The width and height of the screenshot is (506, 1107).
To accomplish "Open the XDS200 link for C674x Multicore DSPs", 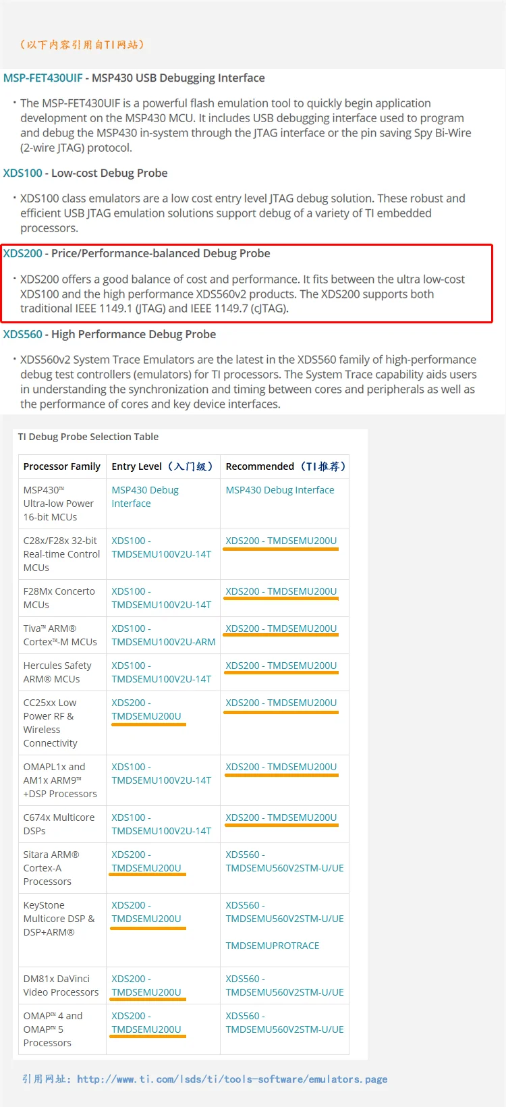I will pos(281,817).
